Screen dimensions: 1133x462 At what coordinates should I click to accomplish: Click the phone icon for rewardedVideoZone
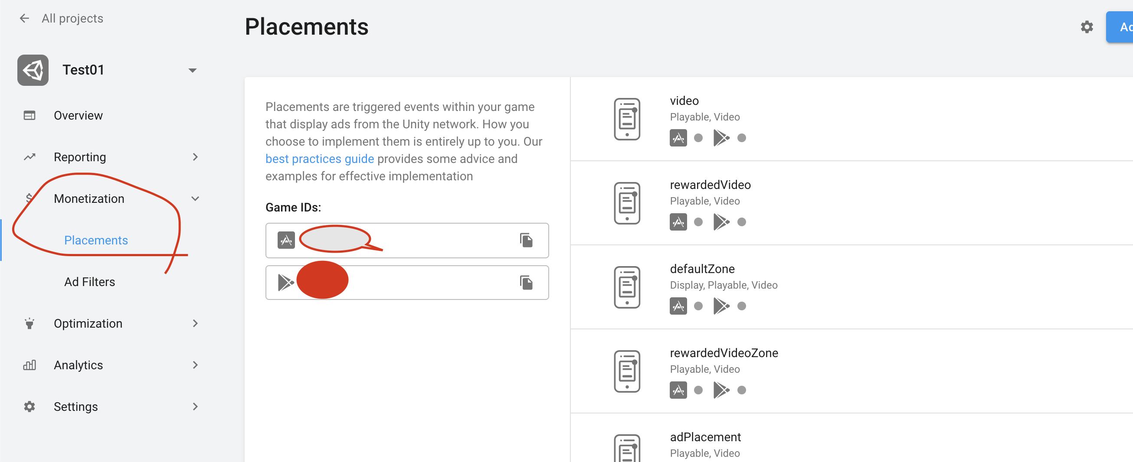tap(627, 371)
